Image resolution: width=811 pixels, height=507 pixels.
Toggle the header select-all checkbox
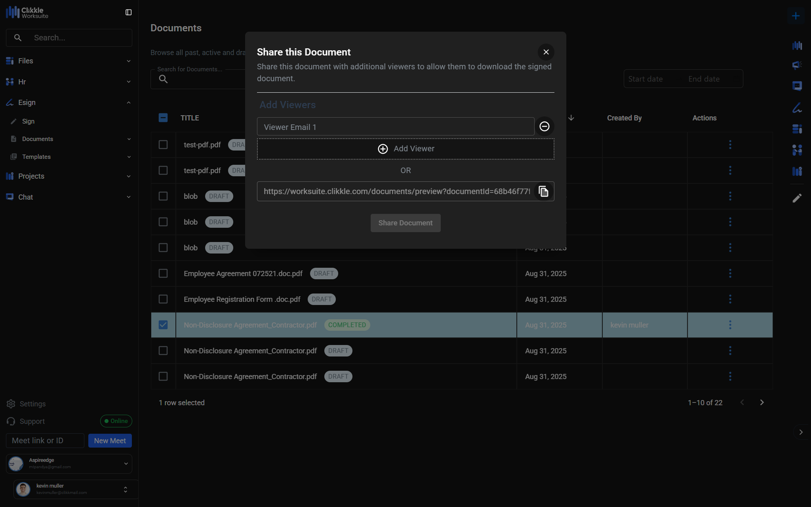point(163,118)
